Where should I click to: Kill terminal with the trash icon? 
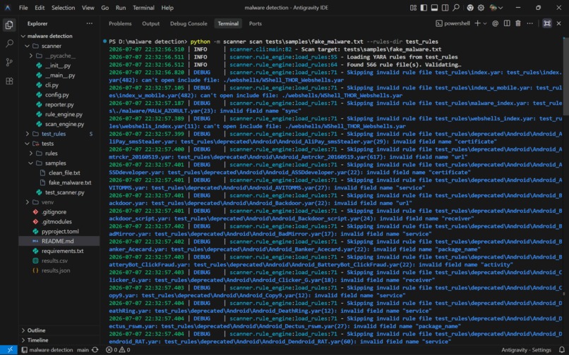click(518, 23)
